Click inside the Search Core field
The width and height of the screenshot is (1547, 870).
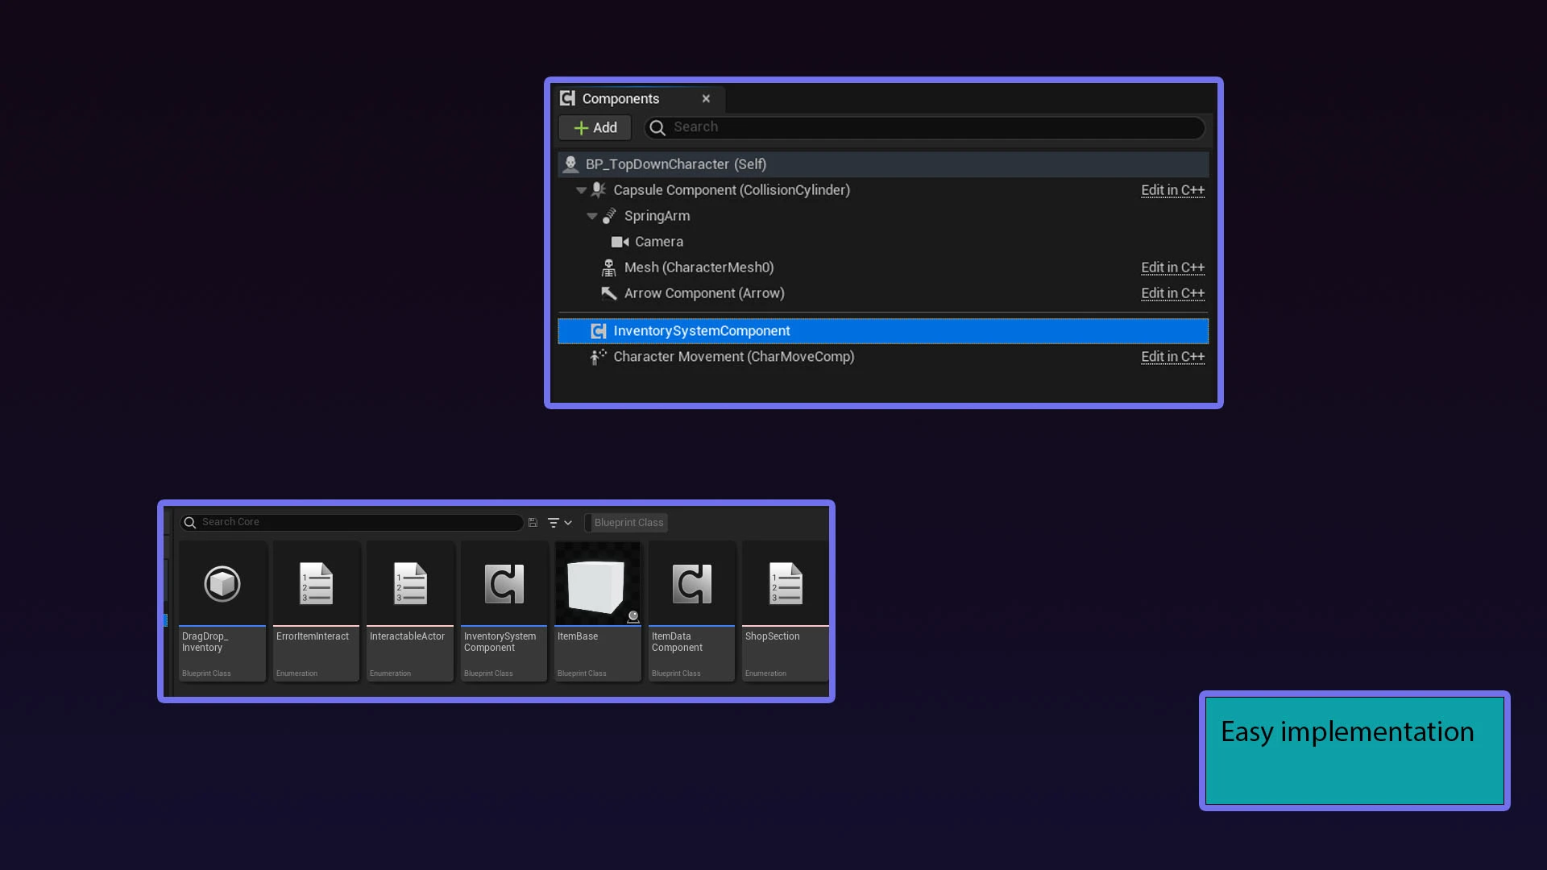pos(355,522)
